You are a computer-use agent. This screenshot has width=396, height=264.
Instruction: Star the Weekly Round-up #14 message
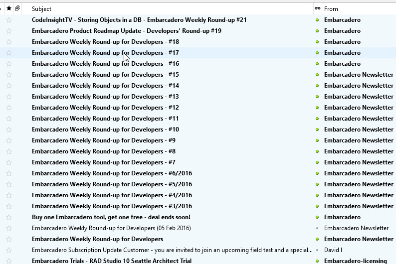point(9,86)
